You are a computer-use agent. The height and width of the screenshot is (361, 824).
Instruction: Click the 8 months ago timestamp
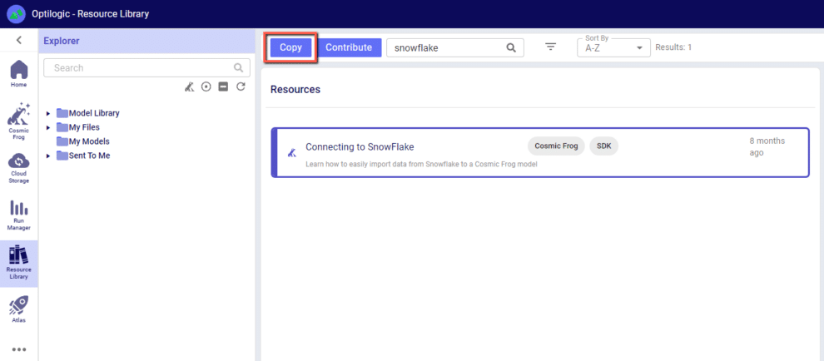click(x=767, y=146)
